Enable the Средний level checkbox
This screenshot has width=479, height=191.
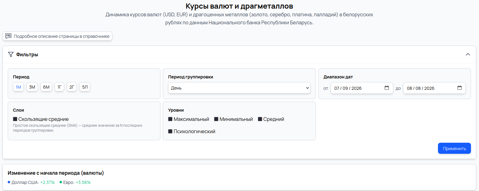click(x=260, y=119)
